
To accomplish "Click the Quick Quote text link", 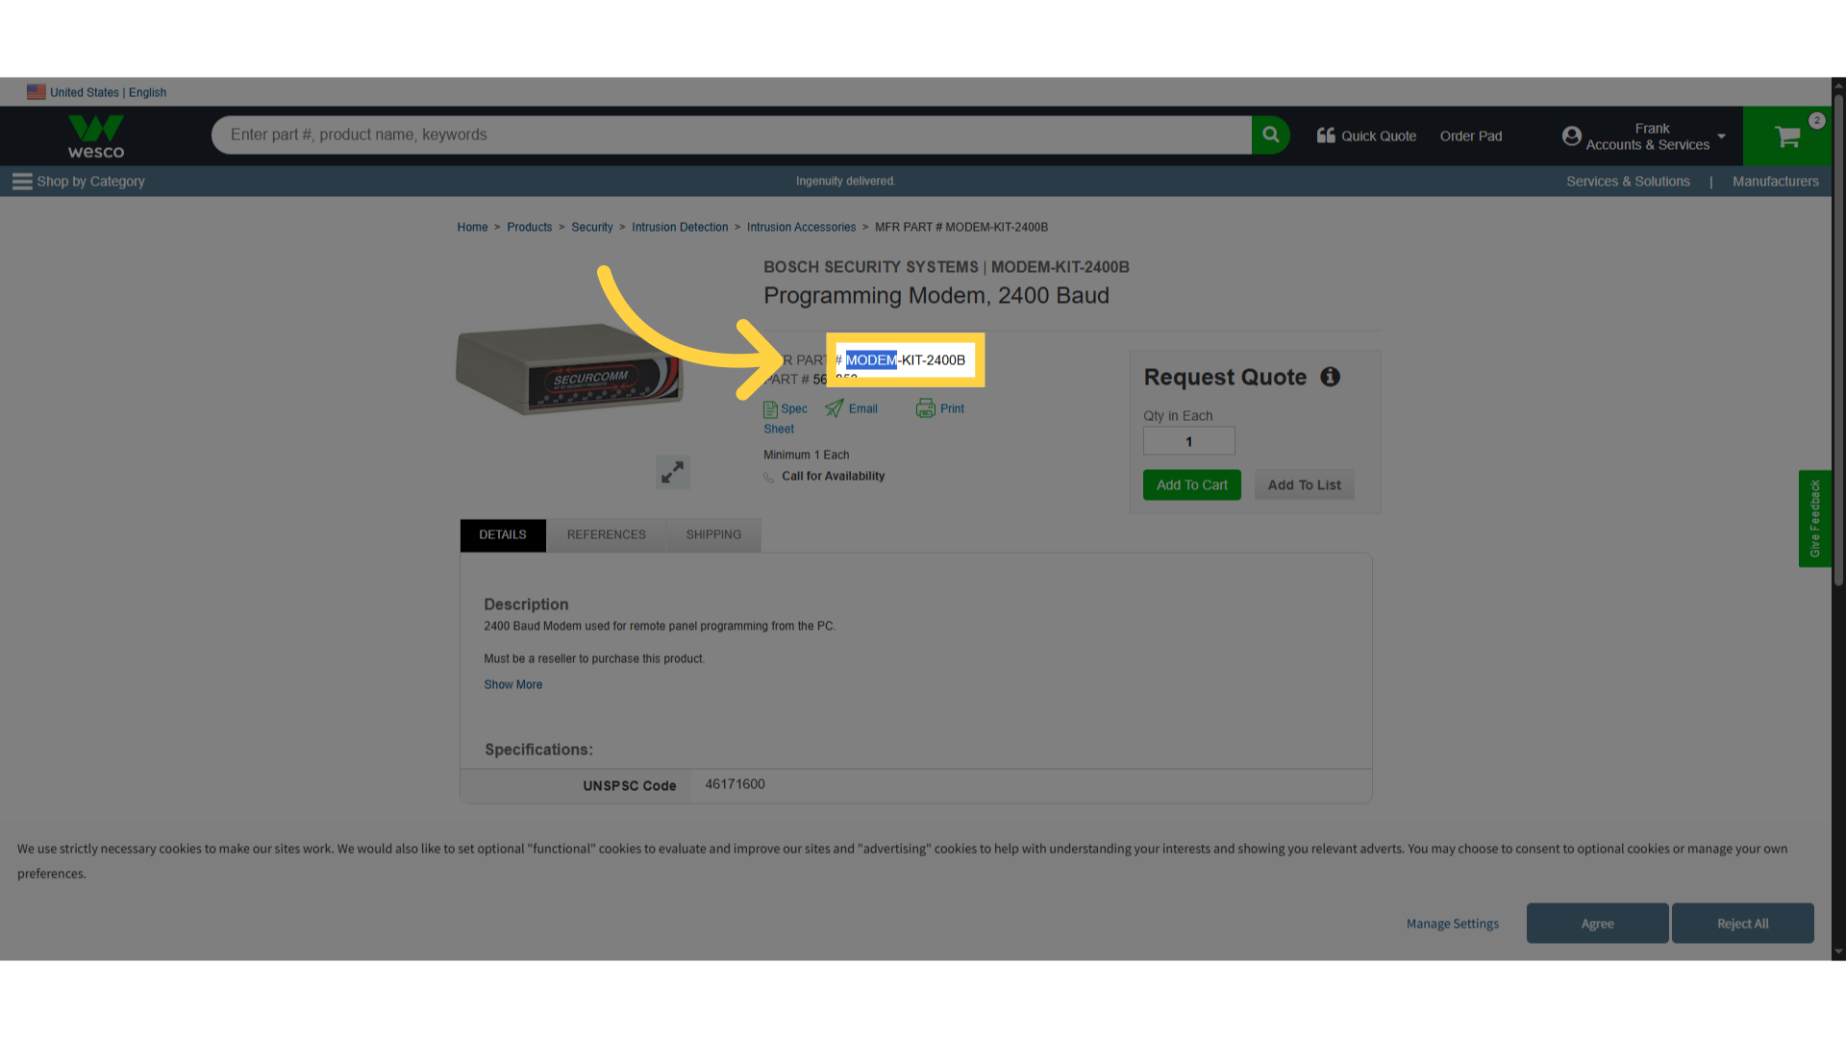I will (1379, 136).
